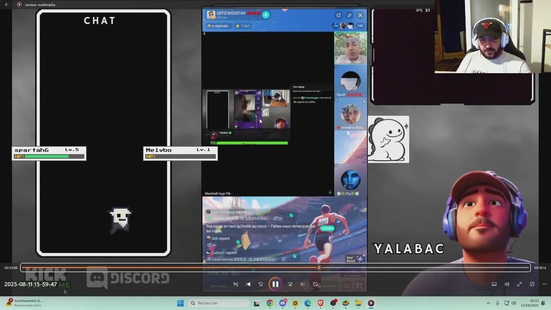Click the back arrow in the title bar
551x310 pixels.
pyautogui.click(x=6, y=4)
